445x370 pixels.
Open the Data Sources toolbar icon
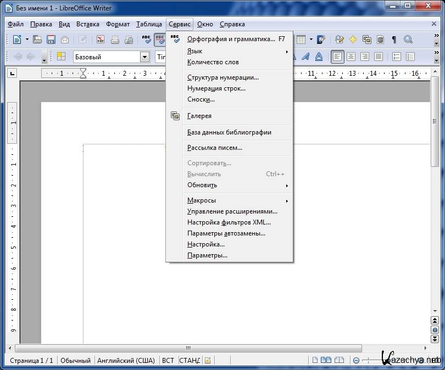click(x=380, y=40)
